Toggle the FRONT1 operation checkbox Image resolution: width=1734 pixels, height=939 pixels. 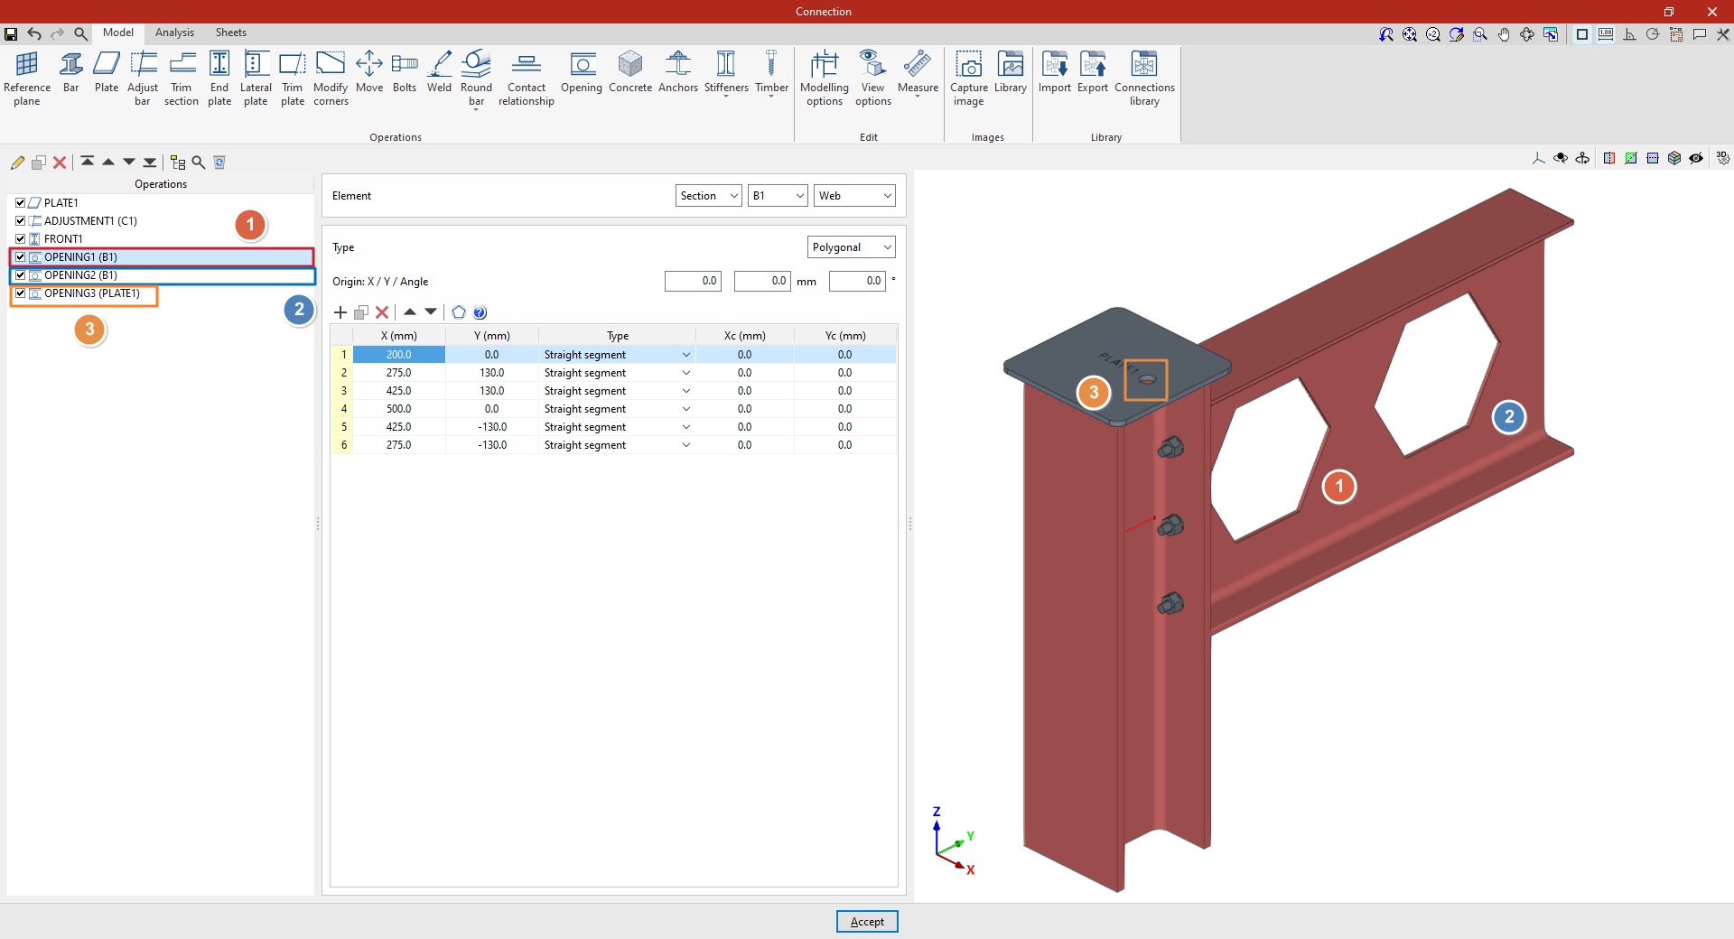[20, 239]
